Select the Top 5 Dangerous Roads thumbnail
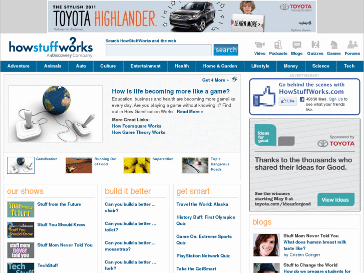The width and height of the screenshot is (364, 273). [195, 165]
